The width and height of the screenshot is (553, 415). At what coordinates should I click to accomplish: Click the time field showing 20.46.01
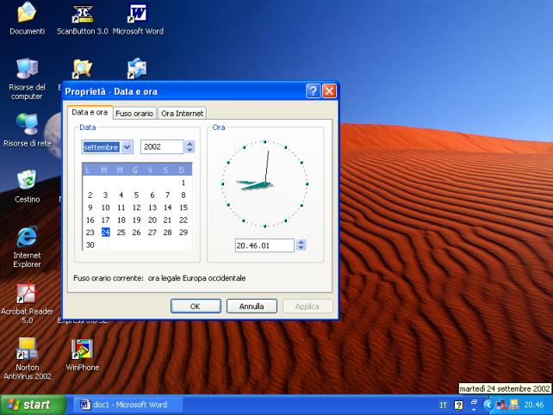(264, 245)
